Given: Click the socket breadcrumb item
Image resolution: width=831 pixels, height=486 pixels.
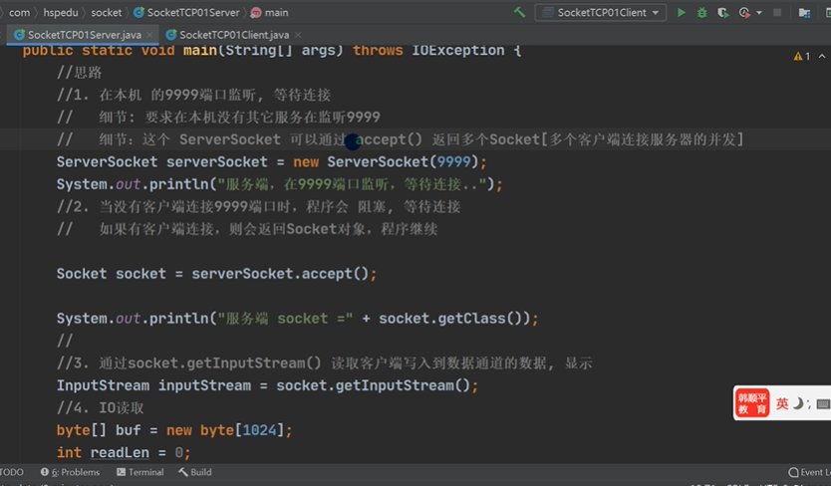Looking at the screenshot, I should tap(106, 12).
